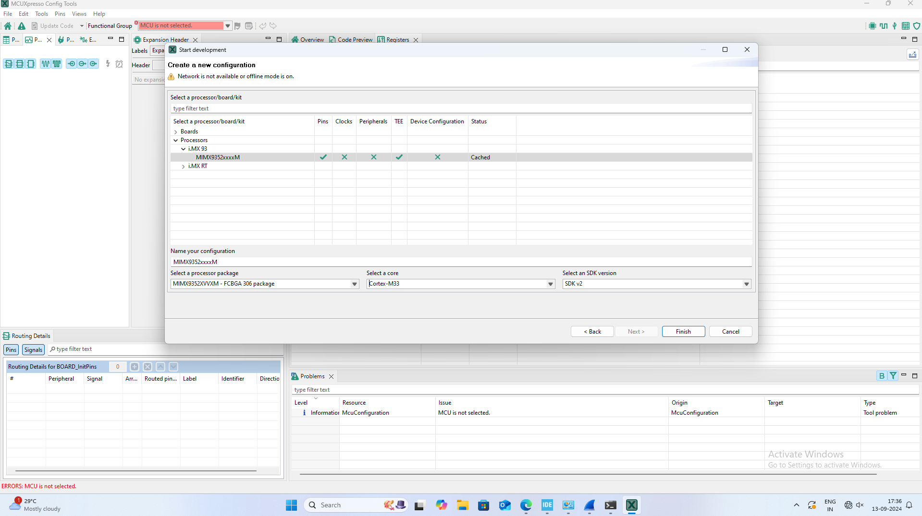Image resolution: width=922 pixels, height=516 pixels.
Task: Switch to the Overview tab
Action: click(307, 40)
